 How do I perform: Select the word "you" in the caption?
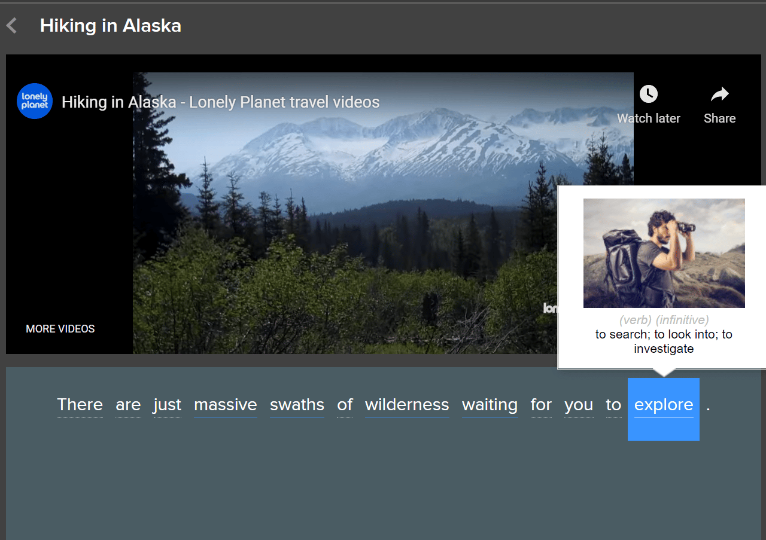pos(579,405)
